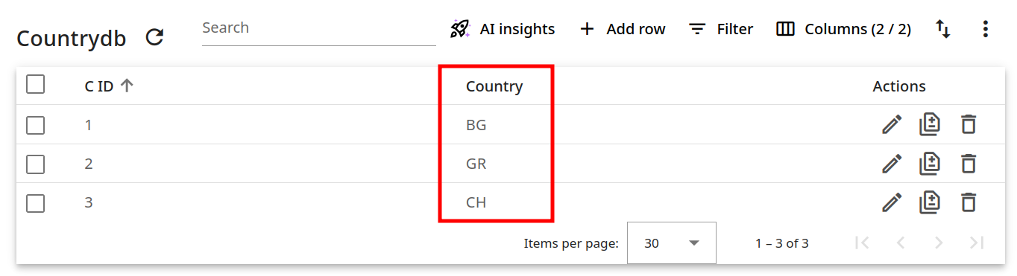Open the three-dot more options menu
The width and height of the screenshot is (1017, 276).
click(985, 29)
